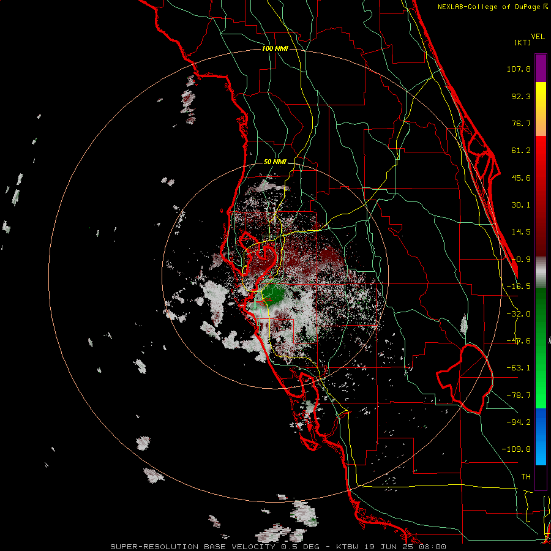This screenshot has width=551, height=551.
Task: Click the TH legend label
Action: 526,476
